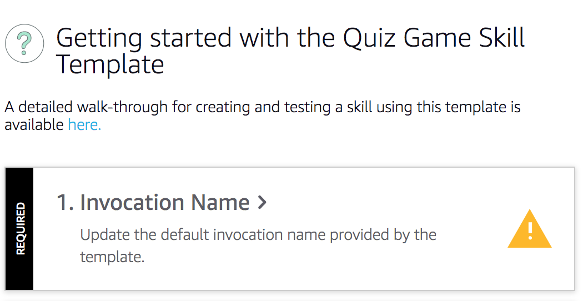This screenshot has height=301, width=583.
Task: Click the green question mark help icon
Action: coord(25,43)
